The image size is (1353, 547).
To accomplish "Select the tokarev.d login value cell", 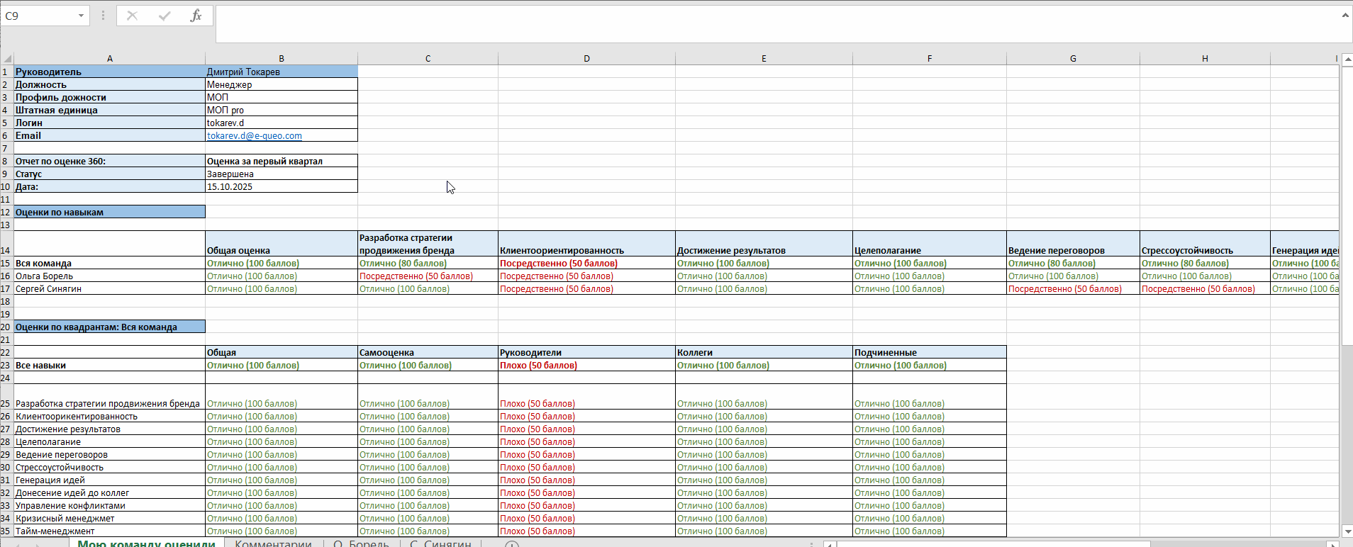I will coord(282,123).
